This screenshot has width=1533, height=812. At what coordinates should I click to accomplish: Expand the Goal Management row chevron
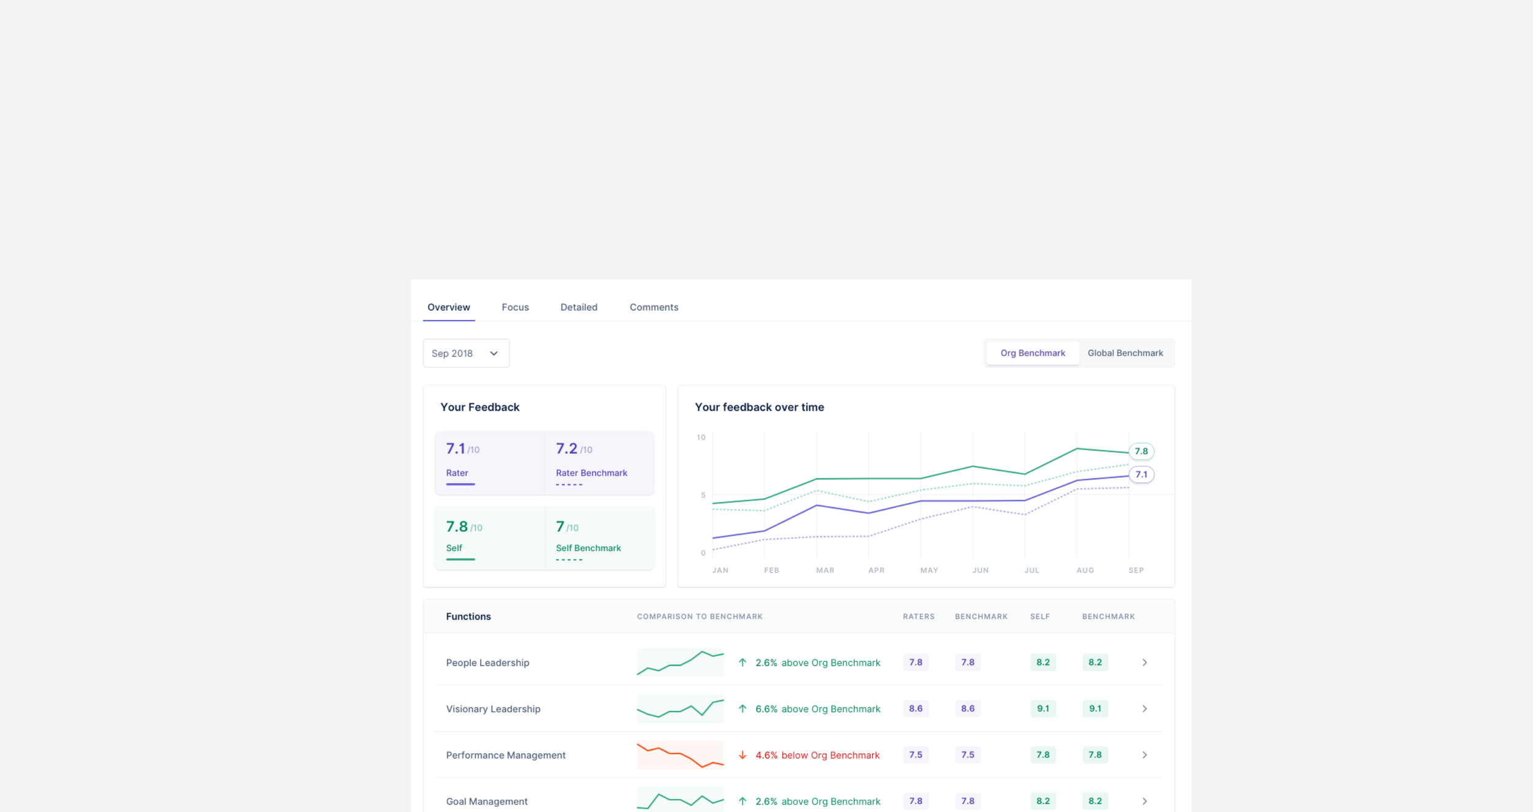click(x=1144, y=801)
